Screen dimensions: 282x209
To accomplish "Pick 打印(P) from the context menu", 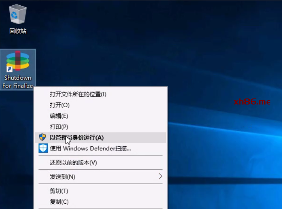I will point(59,127).
